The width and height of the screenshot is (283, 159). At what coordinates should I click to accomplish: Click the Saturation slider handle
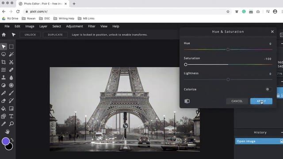(x=186, y=64)
